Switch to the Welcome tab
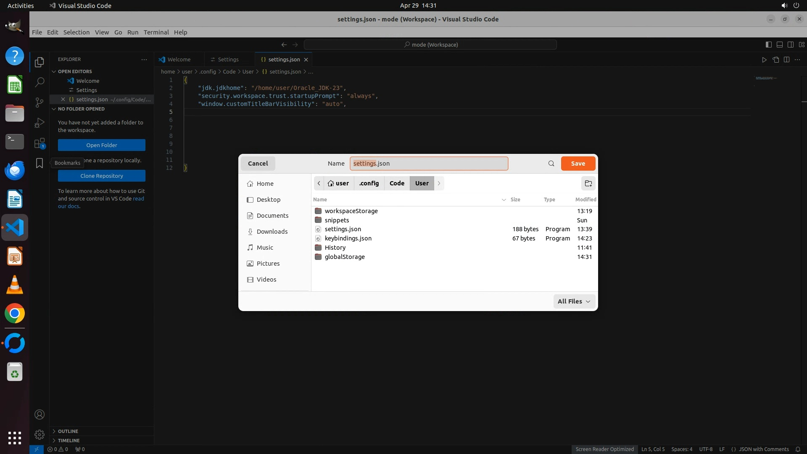807x454 pixels. (179, 60)
